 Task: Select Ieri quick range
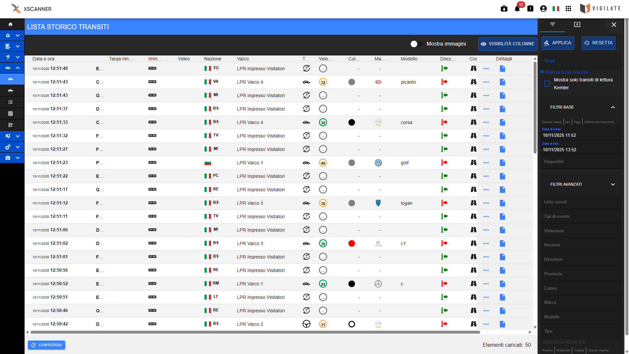click(568, 122)
